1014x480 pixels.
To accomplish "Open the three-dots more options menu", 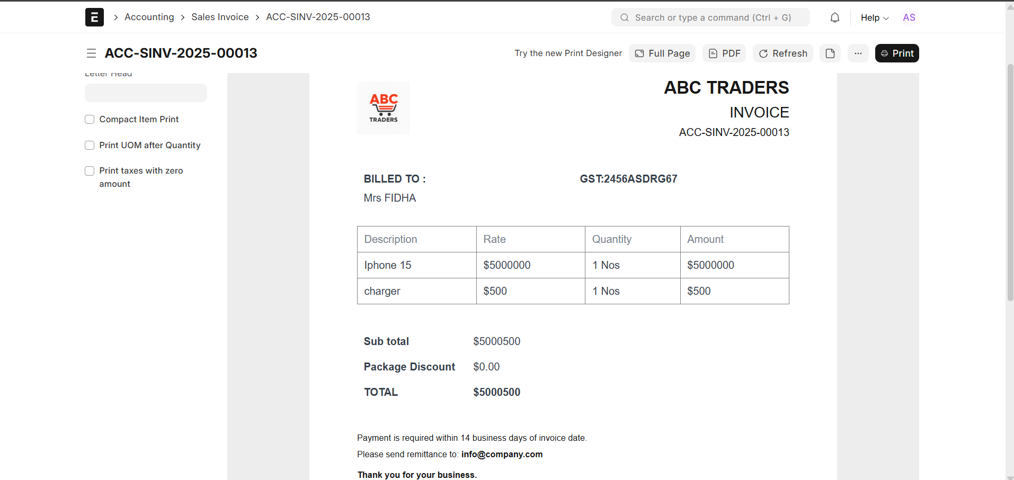I will point(858,53).
